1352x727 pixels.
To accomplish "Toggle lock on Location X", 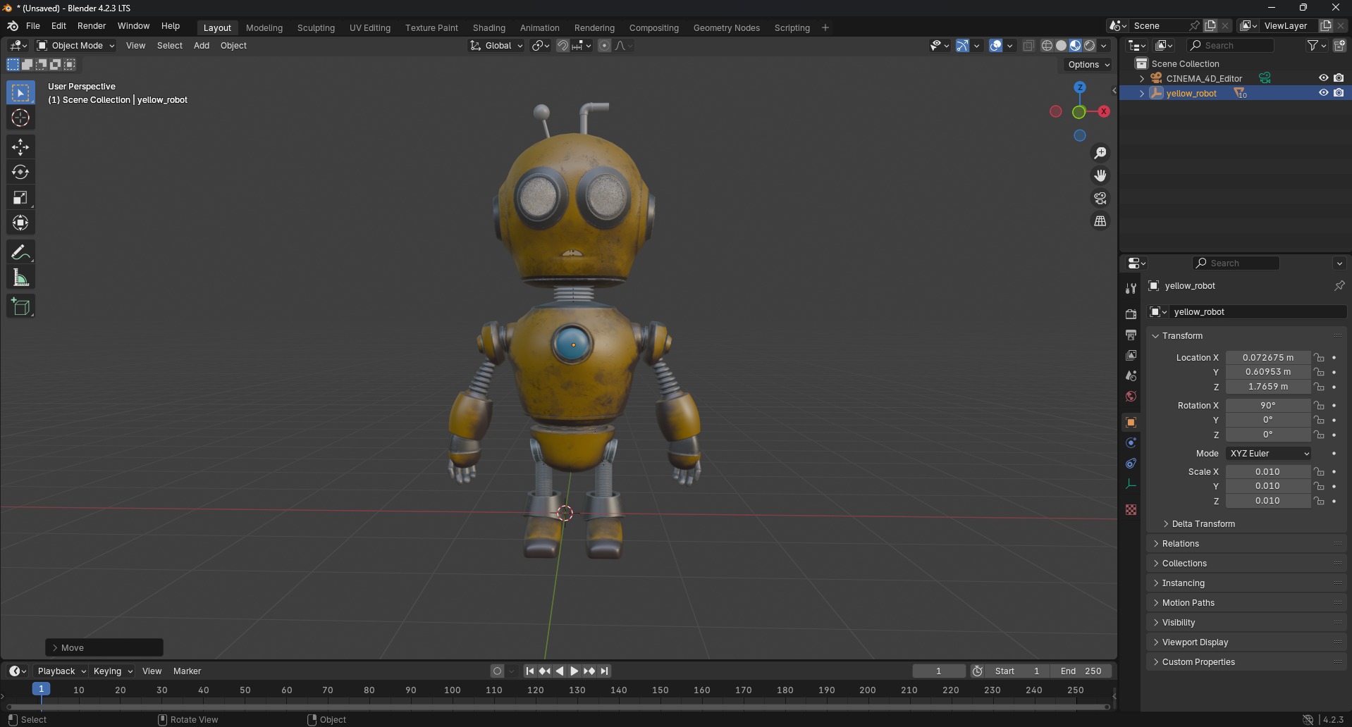I will click(1319, 358).
